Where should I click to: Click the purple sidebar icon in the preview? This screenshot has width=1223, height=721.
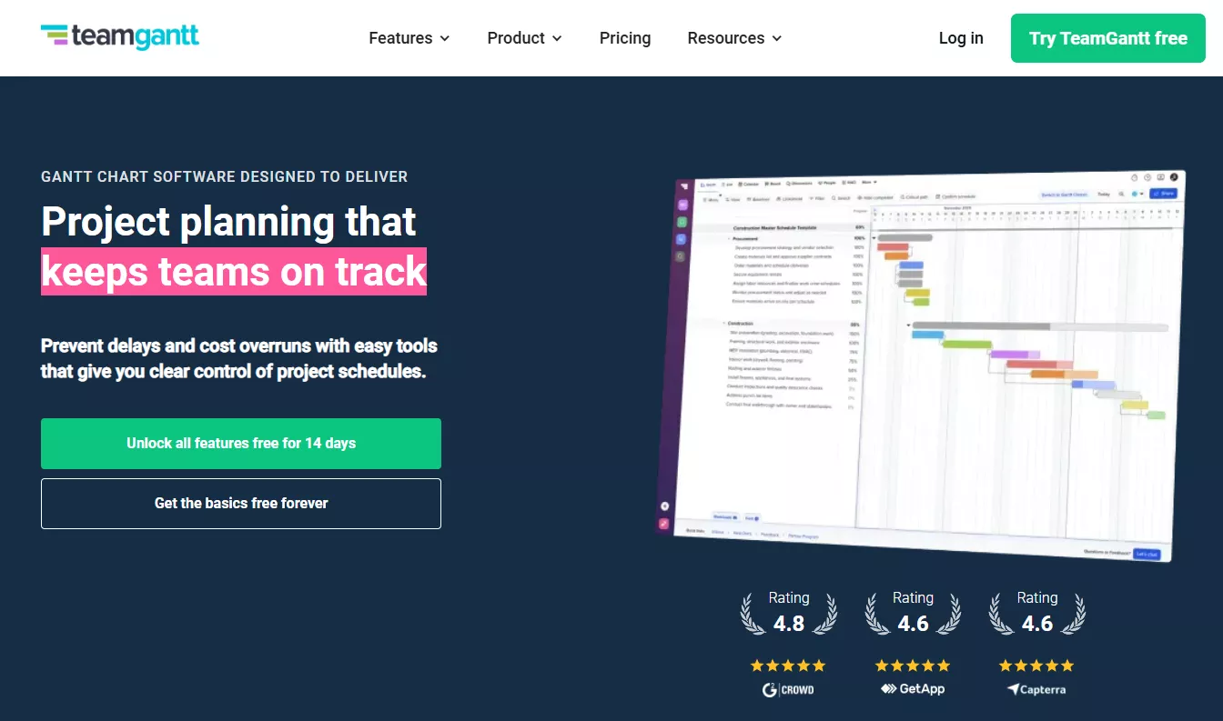(x=683, y=205)
